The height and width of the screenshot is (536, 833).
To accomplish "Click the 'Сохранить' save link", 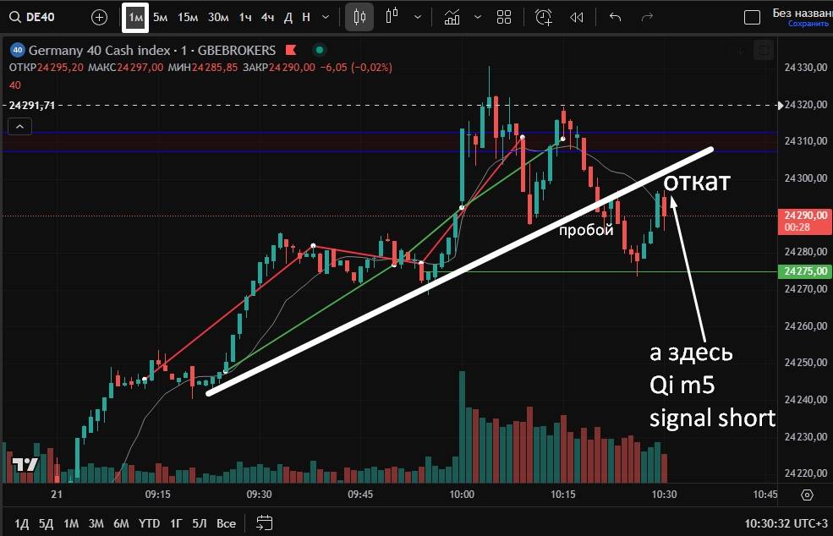I will [808, 24].
